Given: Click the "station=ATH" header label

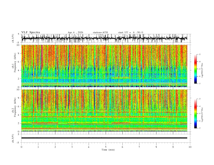Looking at the screenshot, I should (100, 32).
